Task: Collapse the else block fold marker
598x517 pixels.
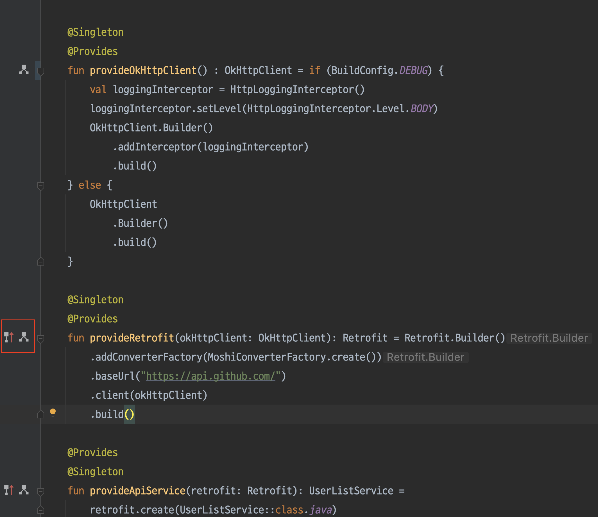Action: click(x=41, y=186)
